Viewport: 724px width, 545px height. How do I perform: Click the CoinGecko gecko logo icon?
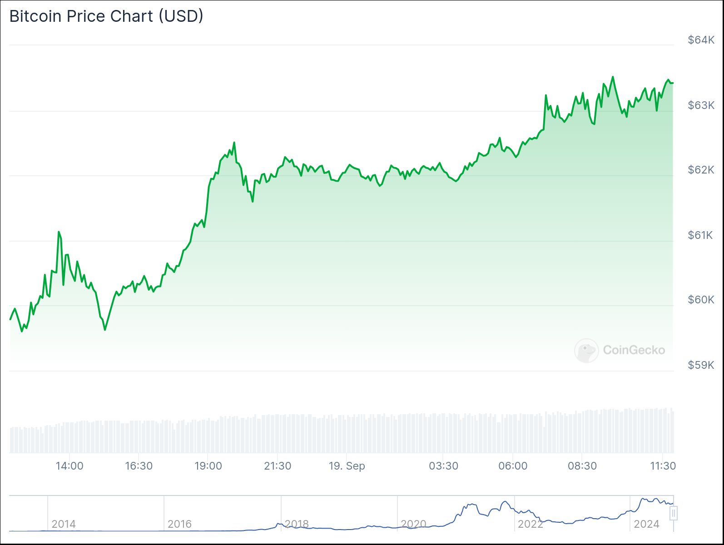click(586, 350)
